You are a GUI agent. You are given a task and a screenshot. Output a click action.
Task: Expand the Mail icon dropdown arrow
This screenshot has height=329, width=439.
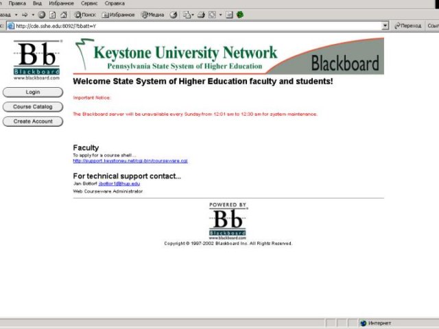193,14
